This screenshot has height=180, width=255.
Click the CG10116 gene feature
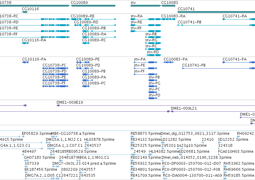(25, 12)
